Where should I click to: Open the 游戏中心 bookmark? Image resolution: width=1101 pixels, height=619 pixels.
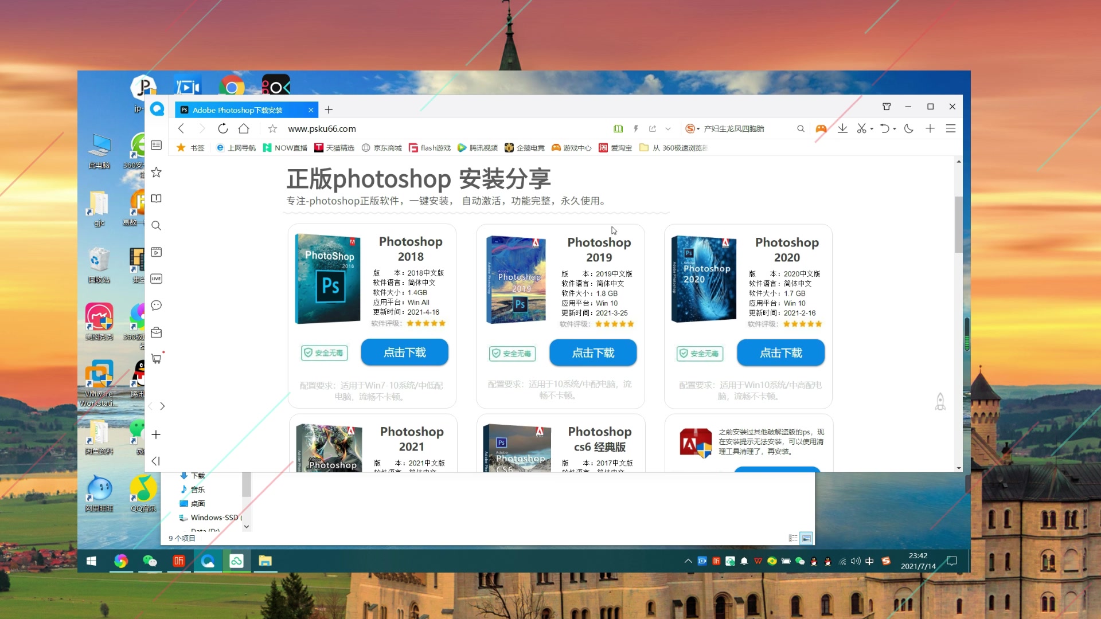click(572, 148)
